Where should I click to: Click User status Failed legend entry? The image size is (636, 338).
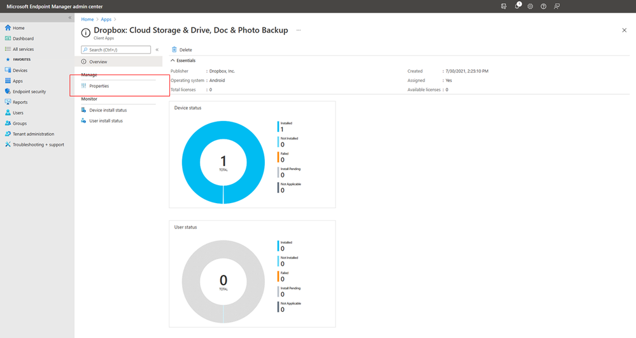[x=283, y=276]
